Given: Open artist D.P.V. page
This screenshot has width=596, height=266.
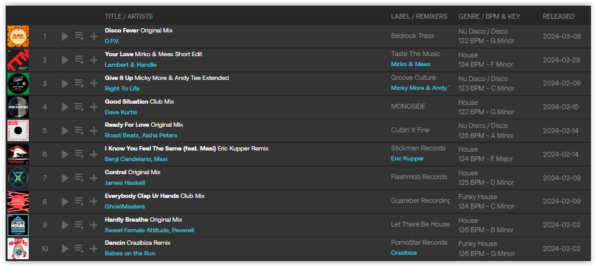Looking at the screenshot, I should point(112,41).
